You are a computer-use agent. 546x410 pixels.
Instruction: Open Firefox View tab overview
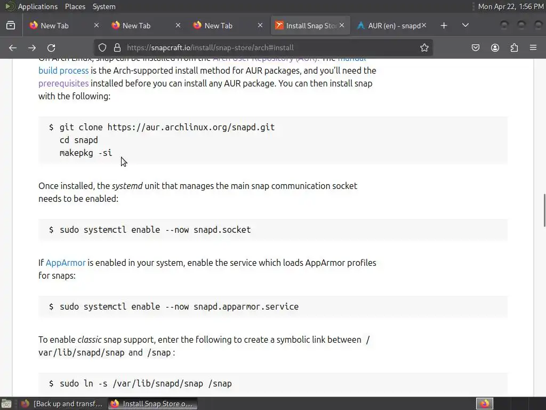(11, 26)
